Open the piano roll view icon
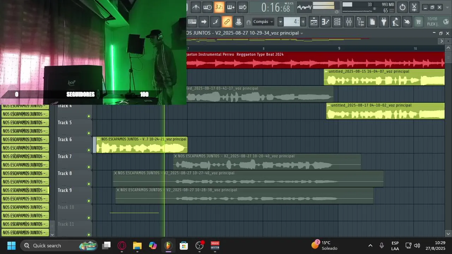 pos(326,22)
